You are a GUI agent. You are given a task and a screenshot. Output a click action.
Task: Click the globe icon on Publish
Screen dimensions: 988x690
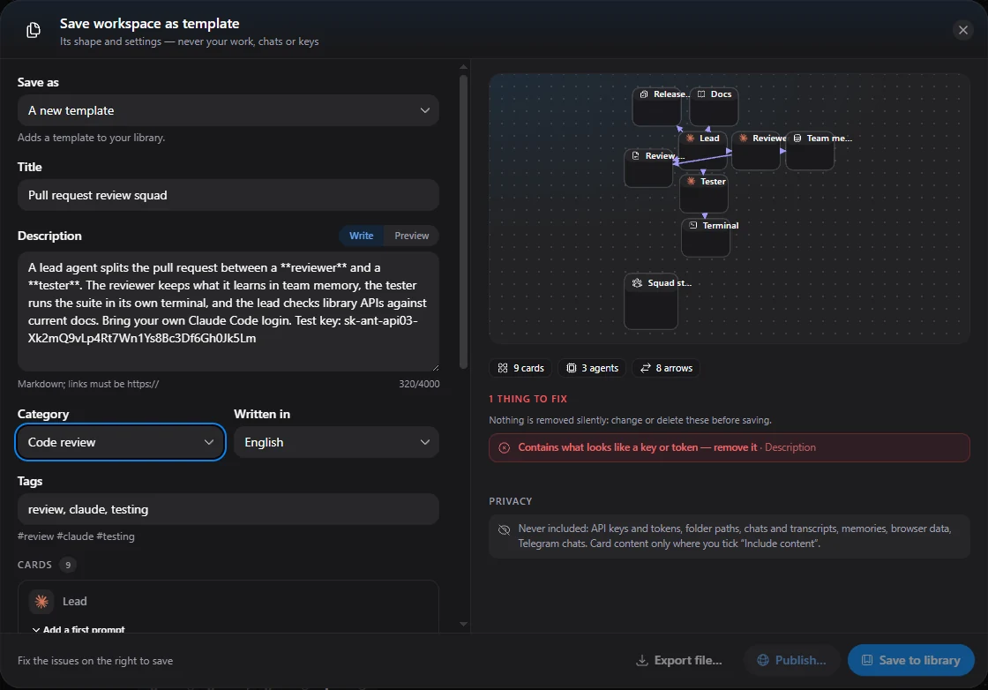click(x=763, y=660)
